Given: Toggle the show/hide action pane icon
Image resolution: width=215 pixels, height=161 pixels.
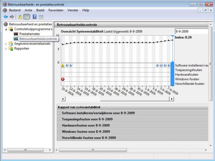Looking at the screenshot, I should coord(41,17).
